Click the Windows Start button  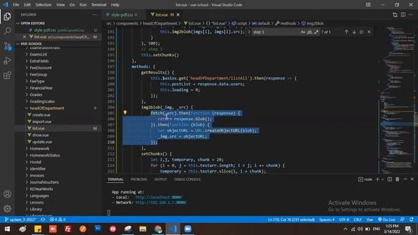point(7,229)
